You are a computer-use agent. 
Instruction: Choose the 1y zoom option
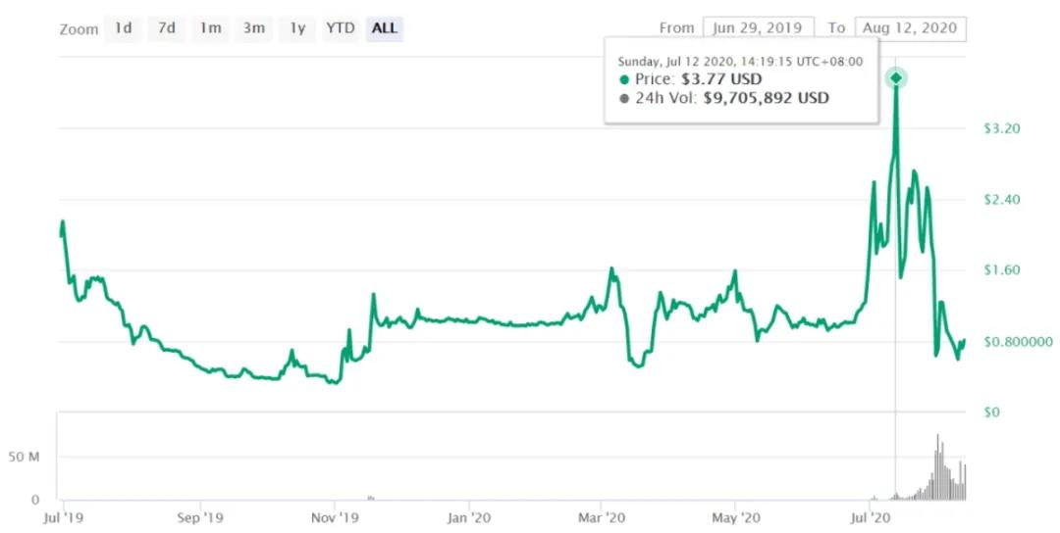(x=296, y=28)
